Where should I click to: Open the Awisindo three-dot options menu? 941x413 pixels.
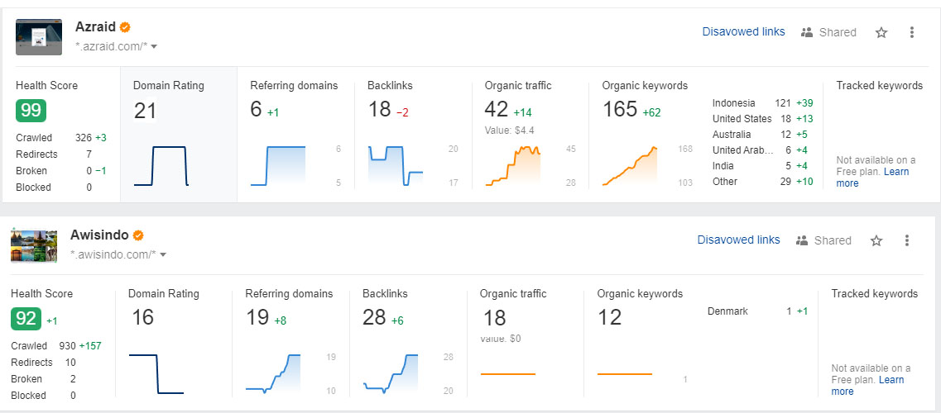907,240
